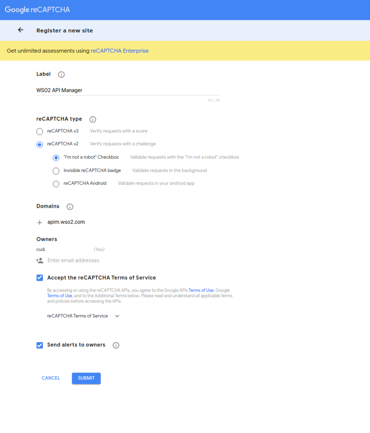Viewport: 370px width, 433px height.
Task: Click the "Register a new site" heading
Action: tap(65, 31)
